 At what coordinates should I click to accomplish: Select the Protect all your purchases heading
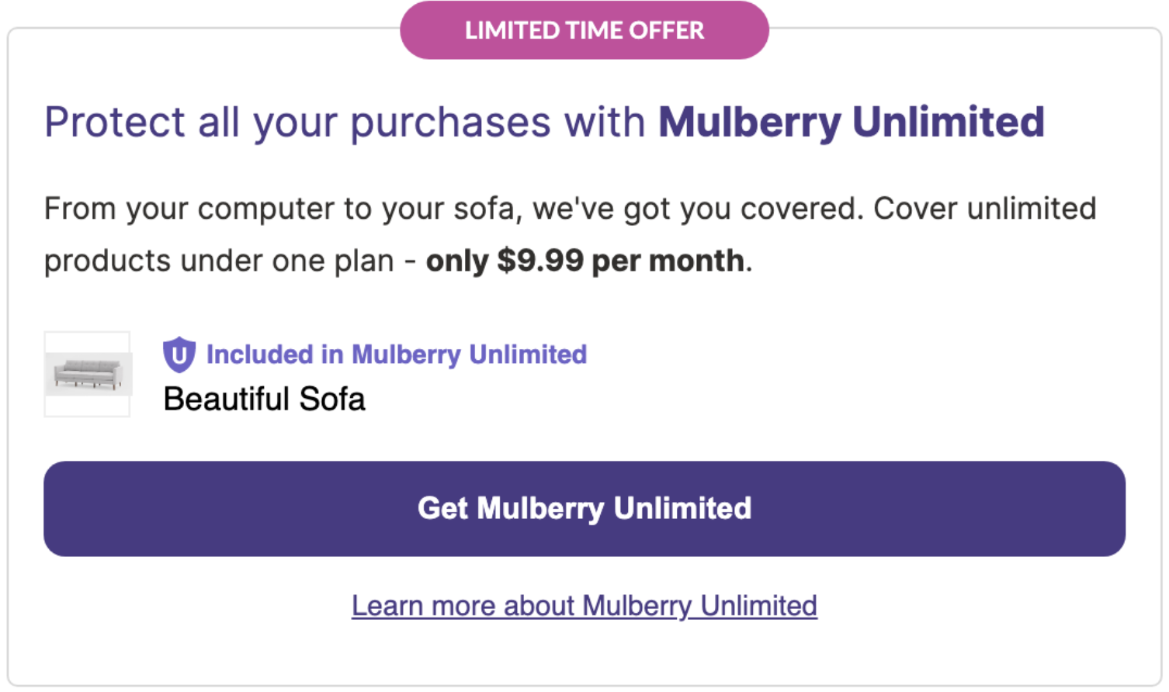(544, 123)
